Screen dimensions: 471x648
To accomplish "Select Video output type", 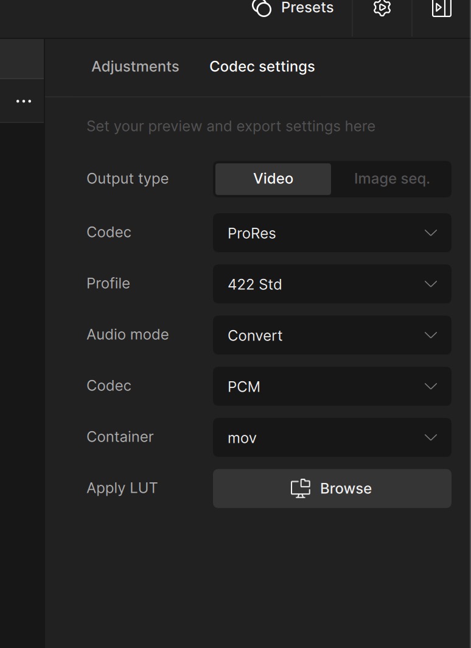I will coord(273,179).
